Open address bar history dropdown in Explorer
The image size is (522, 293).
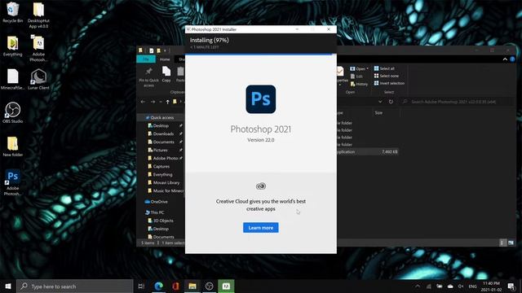point(380,102)
